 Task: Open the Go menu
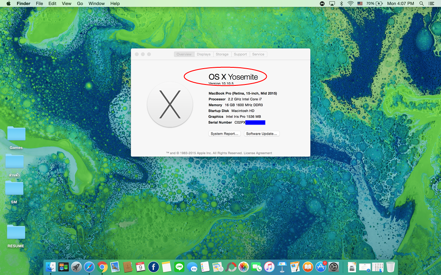coord(80,4)
